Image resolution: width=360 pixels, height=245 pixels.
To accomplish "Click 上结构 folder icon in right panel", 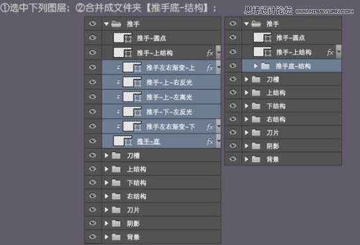I will coord(256,93).
